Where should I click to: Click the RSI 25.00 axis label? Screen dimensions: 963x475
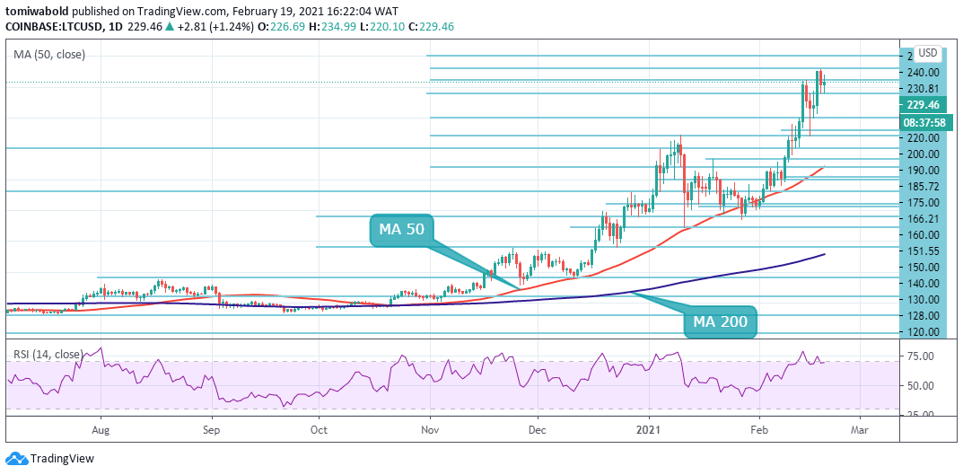tap(923, 415)
